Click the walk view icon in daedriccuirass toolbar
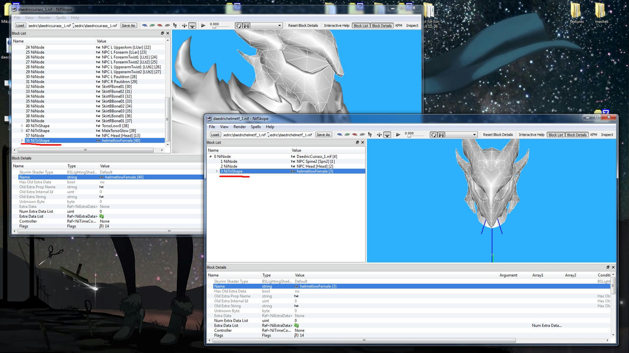629x353 pixels. pos(175,25)
